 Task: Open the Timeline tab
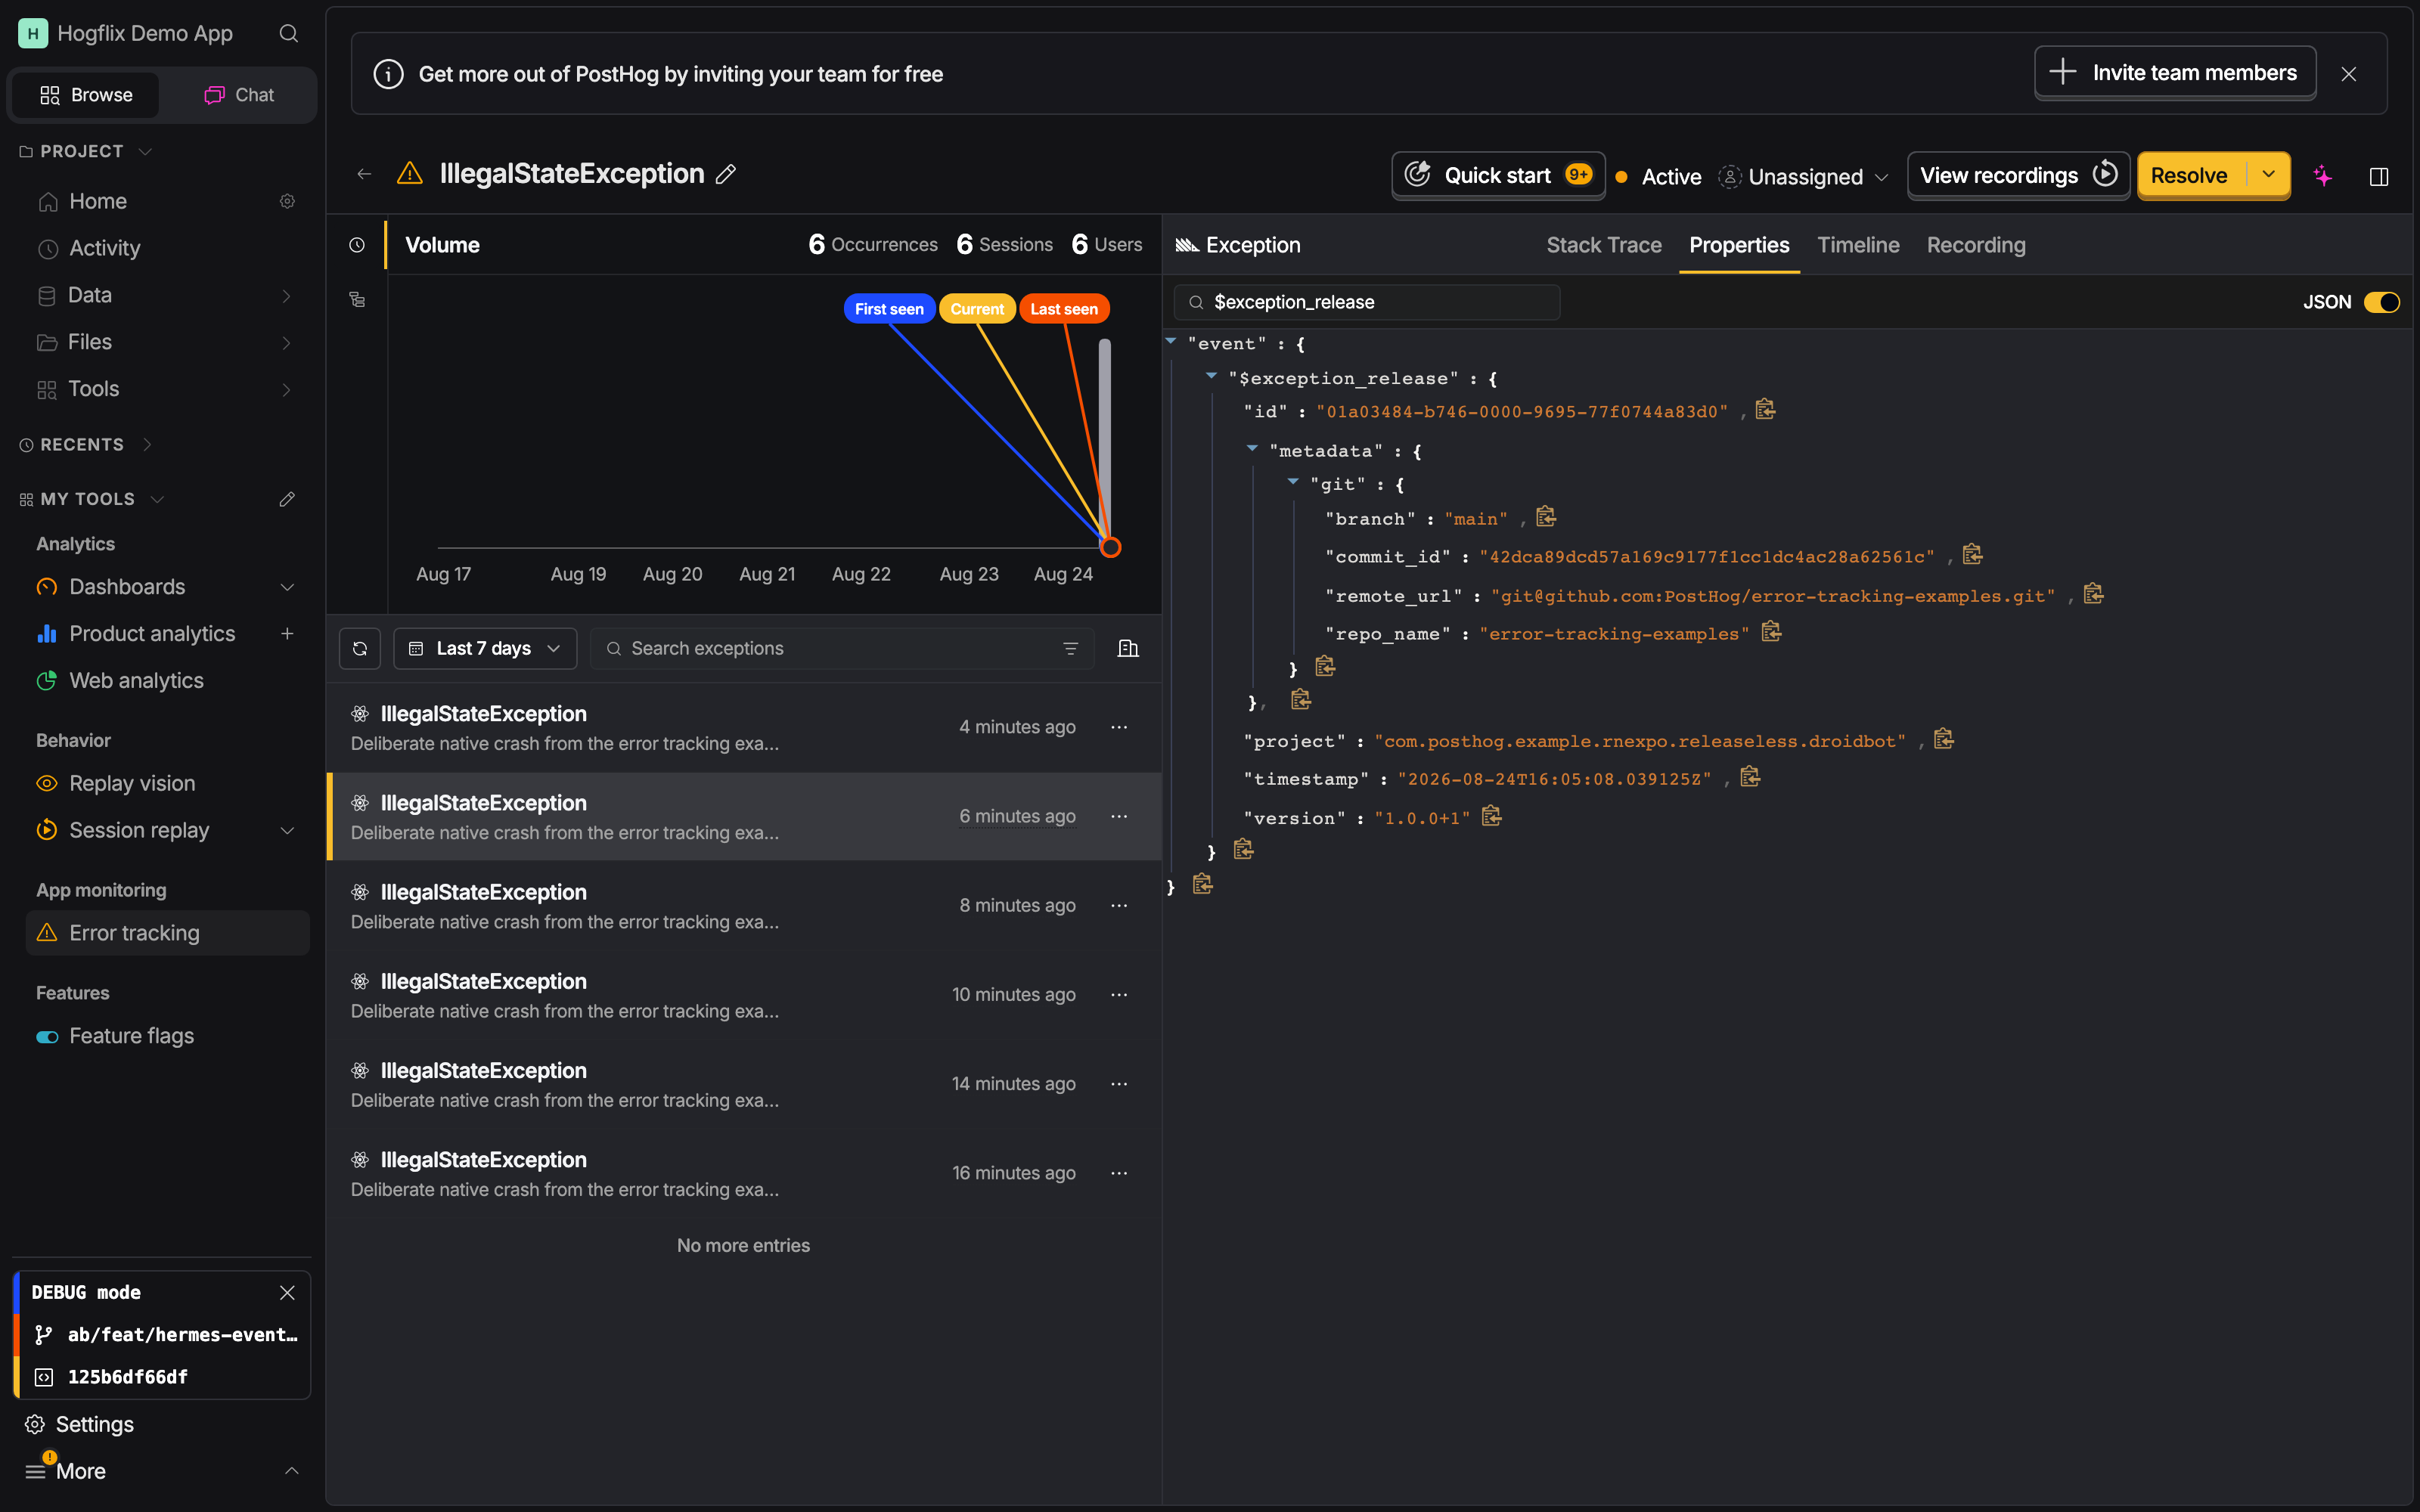[x=1858, y=245]
